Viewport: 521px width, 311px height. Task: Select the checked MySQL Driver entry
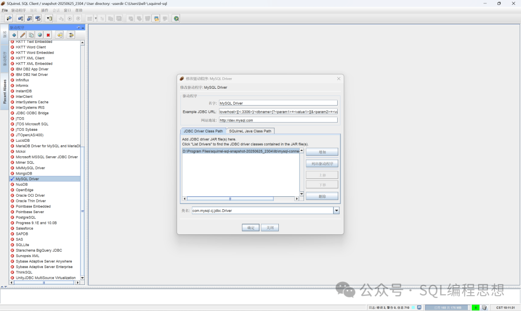click(27, 179)
